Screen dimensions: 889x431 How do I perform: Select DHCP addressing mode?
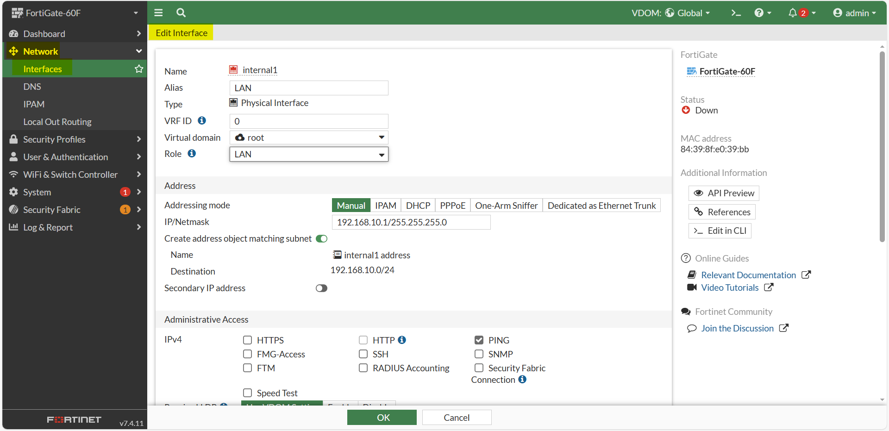click(x=418, y=206)
